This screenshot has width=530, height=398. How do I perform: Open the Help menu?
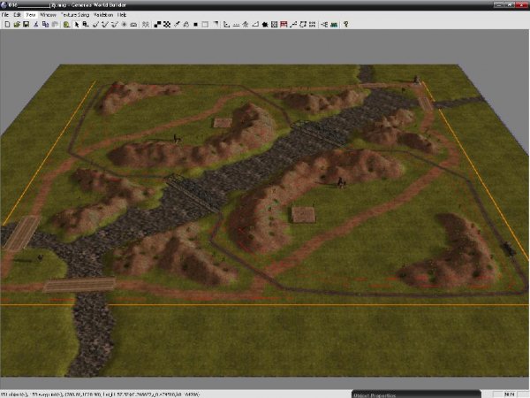pos(122,15)
